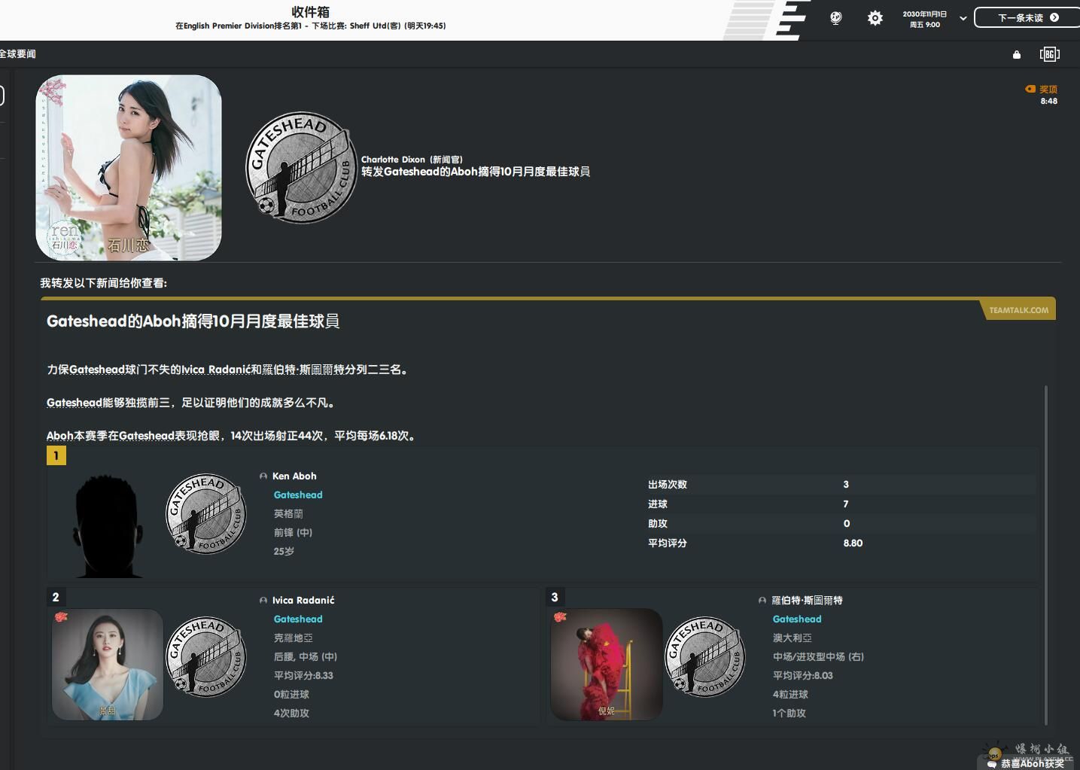Screen dimensions: 1080x770
Task: Open the TEAMTALK.COM source tag
Action: (x=1018, y=310)
